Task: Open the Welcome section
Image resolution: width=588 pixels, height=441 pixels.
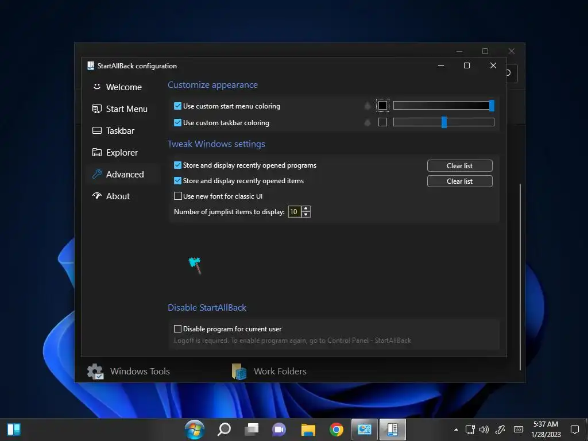Action: click(x=123, y=87)
